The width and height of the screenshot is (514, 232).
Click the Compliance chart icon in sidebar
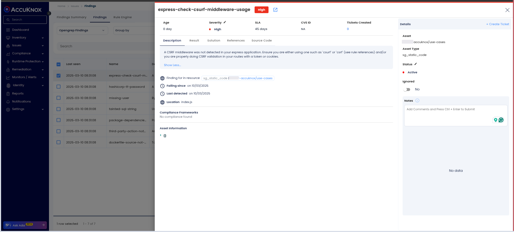(x=8, y=54)
